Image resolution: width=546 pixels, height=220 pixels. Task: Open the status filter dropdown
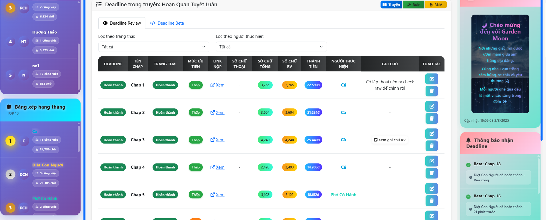153,47
